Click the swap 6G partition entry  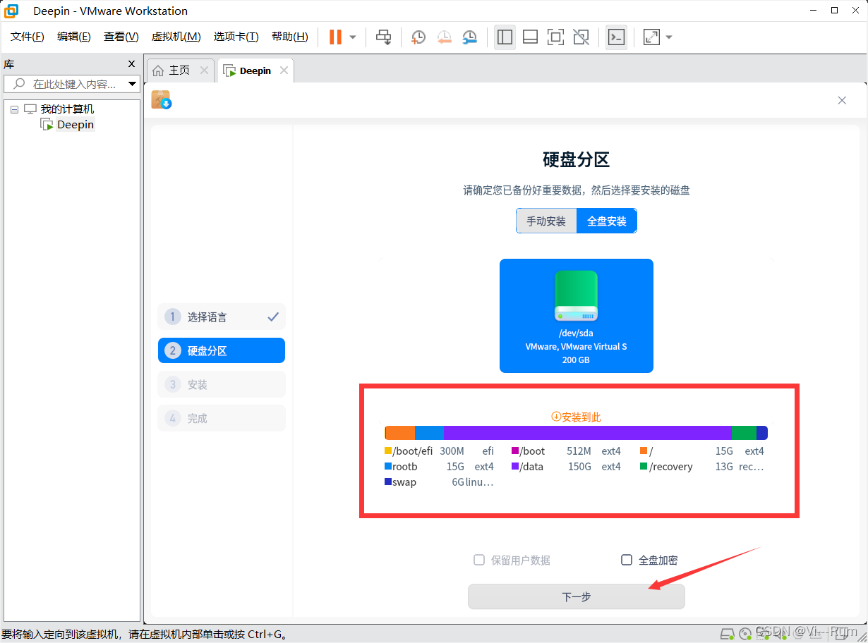click(x=439, y=482)
